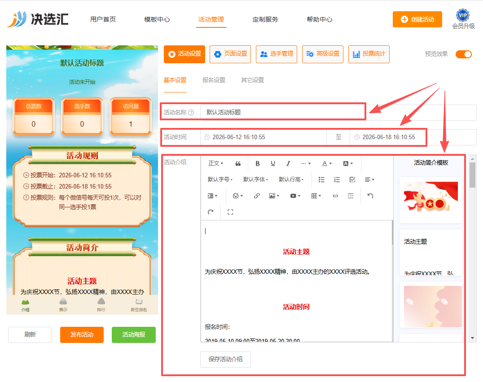
Task: Open 排行 tab in phone preview
Action: tap(101, 305)
